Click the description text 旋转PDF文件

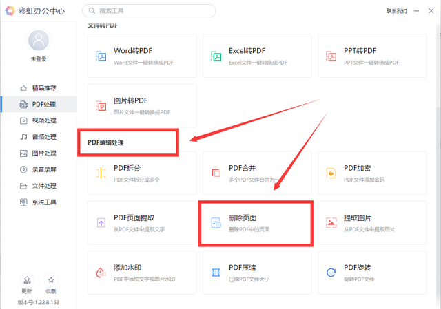(x=359, y=279)
